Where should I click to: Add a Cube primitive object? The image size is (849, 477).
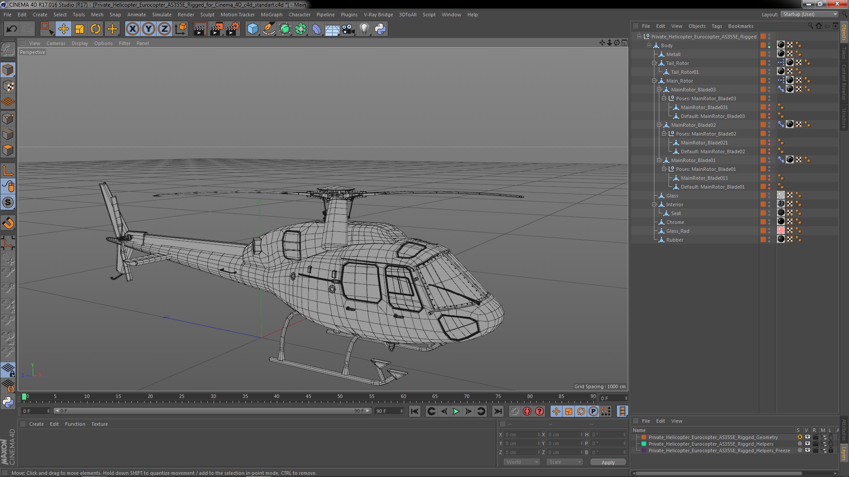point(252,29)
